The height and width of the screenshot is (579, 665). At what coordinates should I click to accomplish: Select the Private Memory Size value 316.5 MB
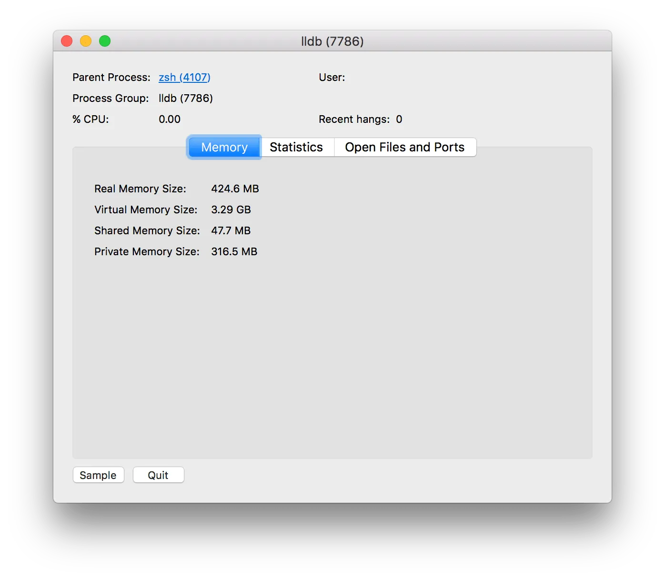[234, 251]
